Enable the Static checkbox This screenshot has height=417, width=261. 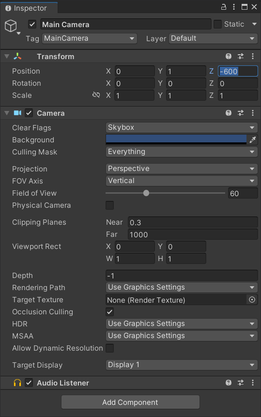pyautogui.click(x=217, y=24)
